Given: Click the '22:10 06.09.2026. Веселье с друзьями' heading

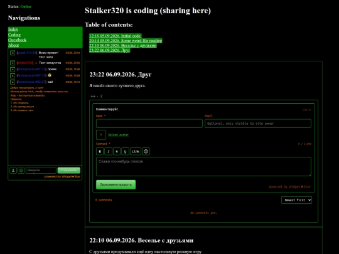Looking at the screenshot, I should tap(142, 240).
